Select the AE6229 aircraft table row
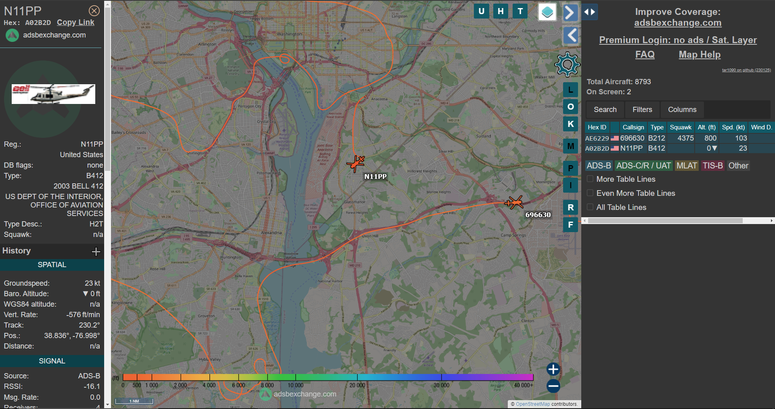The width and height of the screenshot is (775, 409). point(680,138)
